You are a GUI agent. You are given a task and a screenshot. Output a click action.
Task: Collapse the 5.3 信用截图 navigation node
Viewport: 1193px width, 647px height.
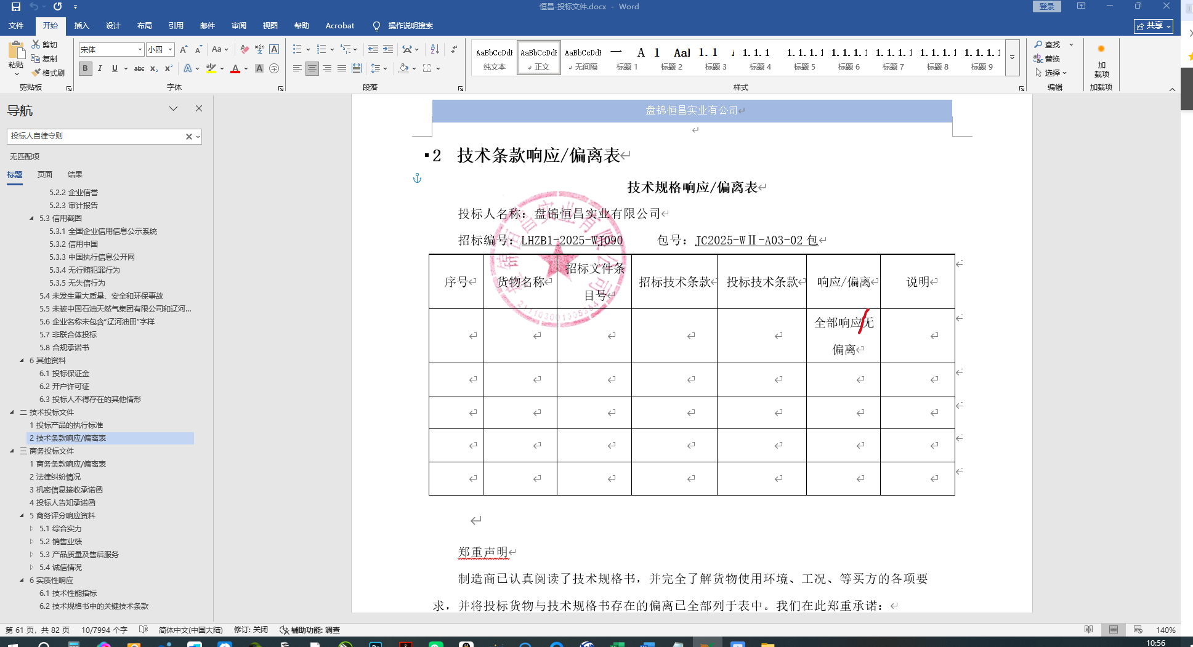point(32,218)
